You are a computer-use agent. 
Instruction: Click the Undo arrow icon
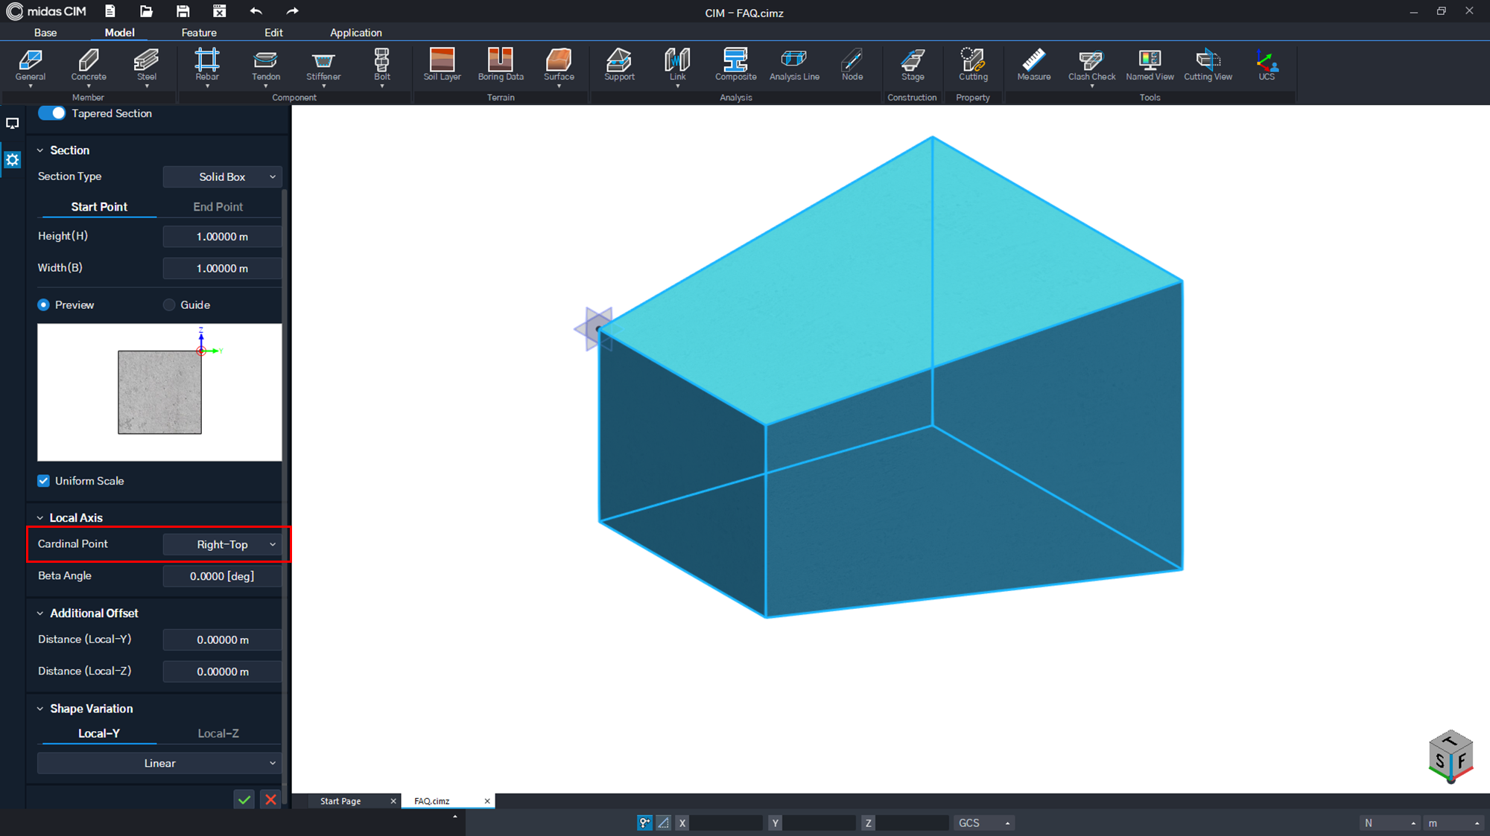tap(256, 11)
